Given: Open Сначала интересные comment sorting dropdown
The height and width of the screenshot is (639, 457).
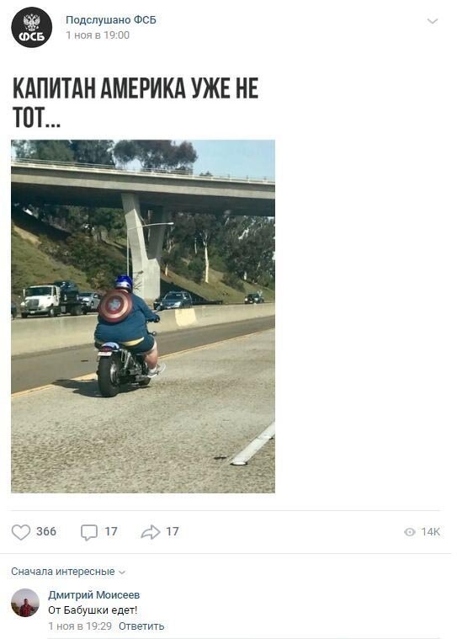Looking at the screenshot, I should tap(68, 572).
